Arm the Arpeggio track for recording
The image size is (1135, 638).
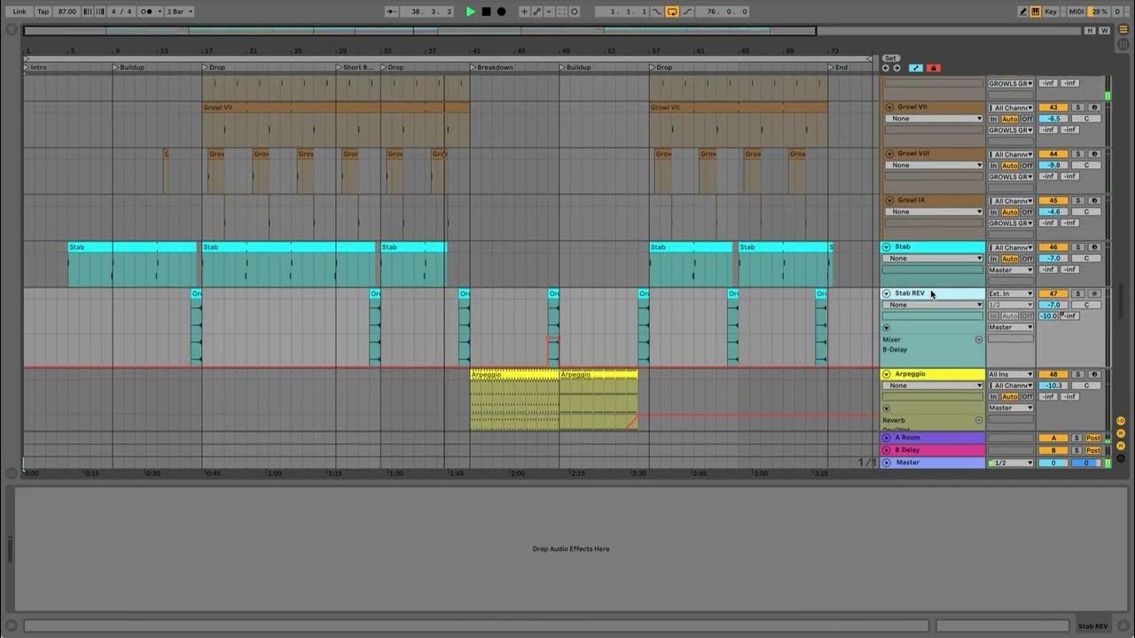1094,375
